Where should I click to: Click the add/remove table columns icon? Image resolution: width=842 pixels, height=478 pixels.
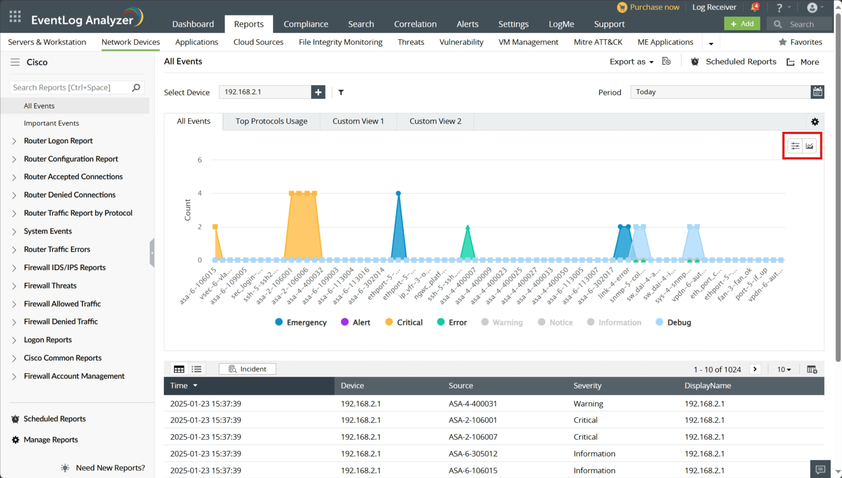point(812,369)
